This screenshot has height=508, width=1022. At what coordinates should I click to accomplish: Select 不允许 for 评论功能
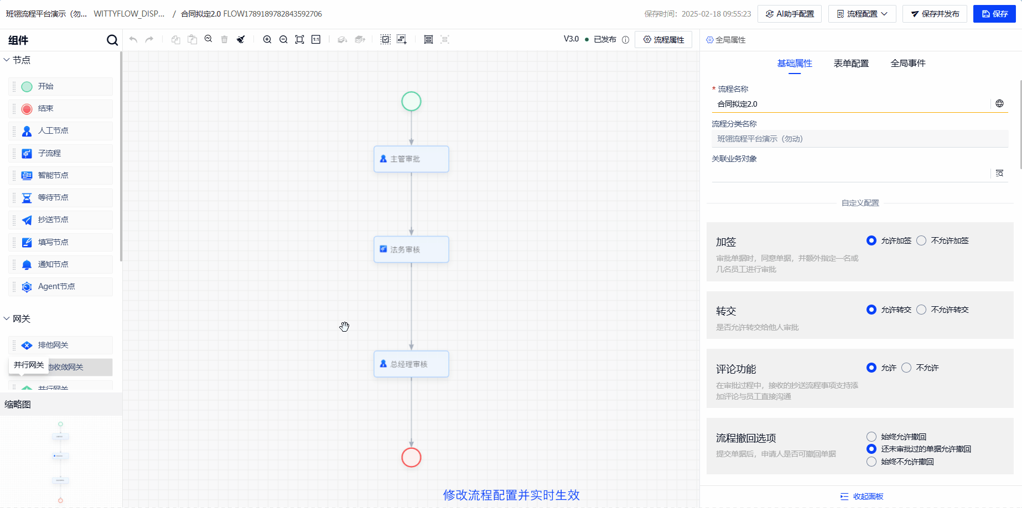pos(906,368)
